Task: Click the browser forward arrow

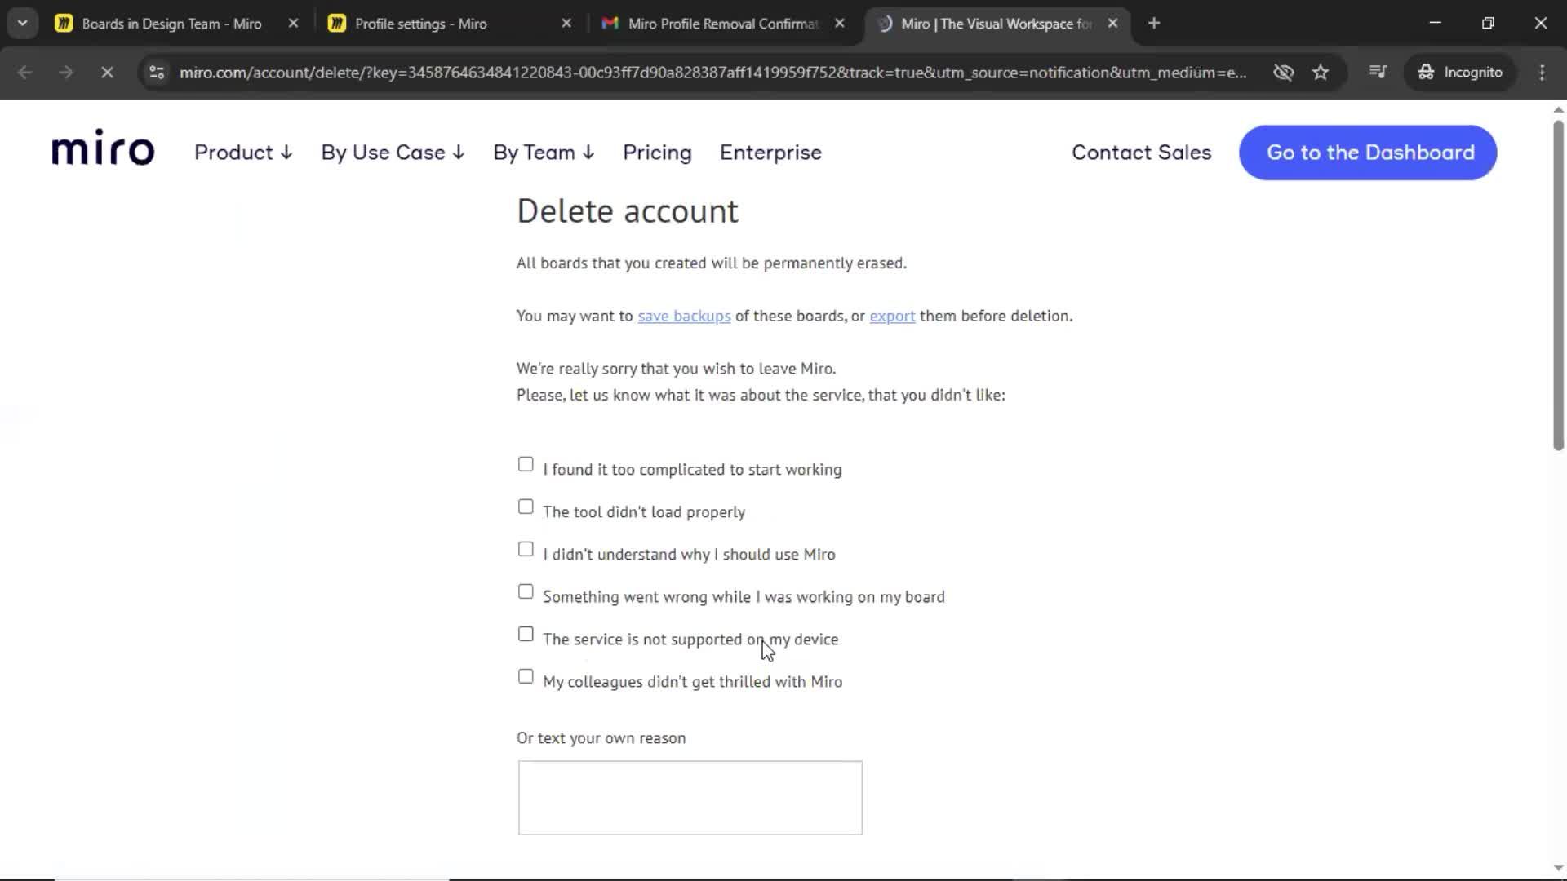Action: click(66, 73)
